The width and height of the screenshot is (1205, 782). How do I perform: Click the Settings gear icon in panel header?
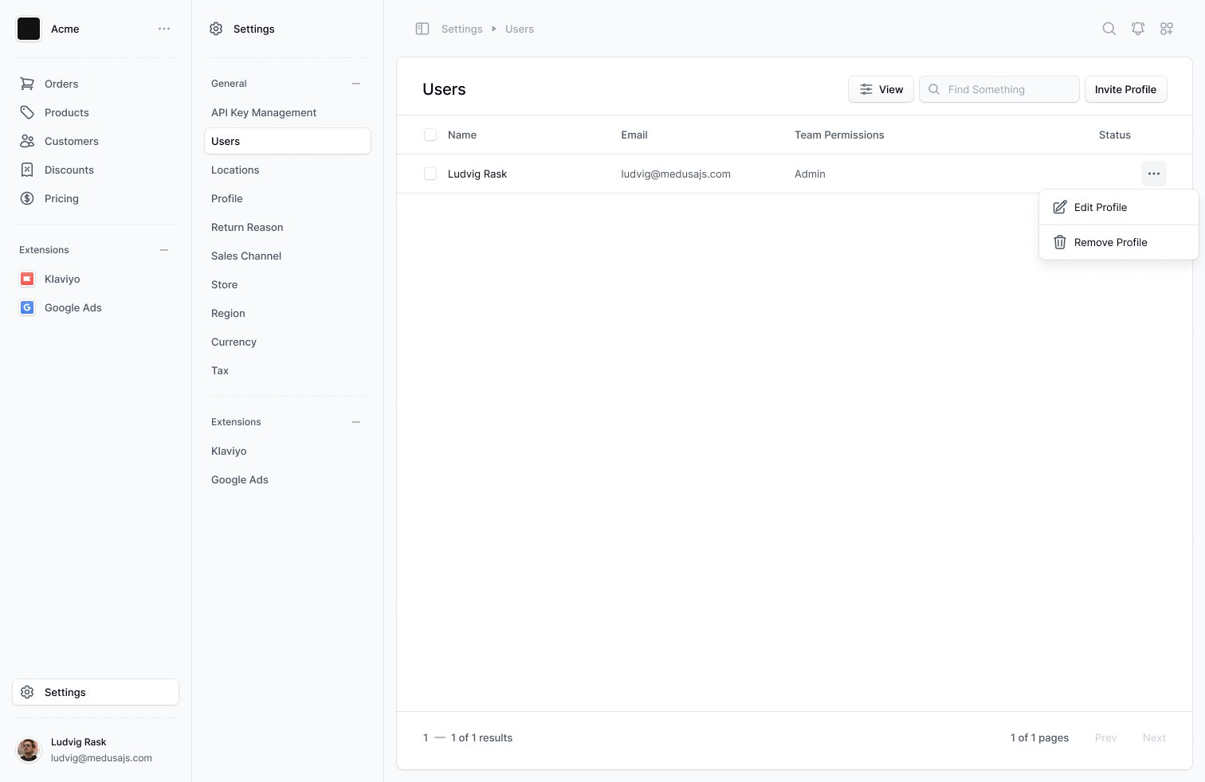coord(216,29)
